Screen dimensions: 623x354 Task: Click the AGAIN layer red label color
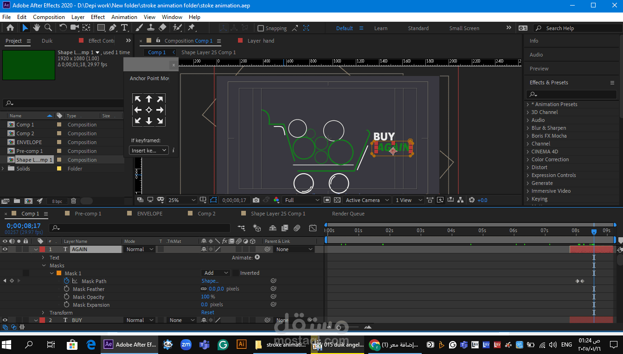(x=42, y=249)
